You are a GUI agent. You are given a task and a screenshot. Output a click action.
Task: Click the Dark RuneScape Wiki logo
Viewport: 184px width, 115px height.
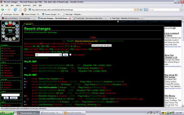pyautogui.click(x=10, y=31)
